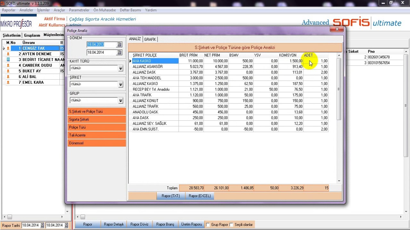Expand the ŞİRKET dropdown

tap(120, 84)
